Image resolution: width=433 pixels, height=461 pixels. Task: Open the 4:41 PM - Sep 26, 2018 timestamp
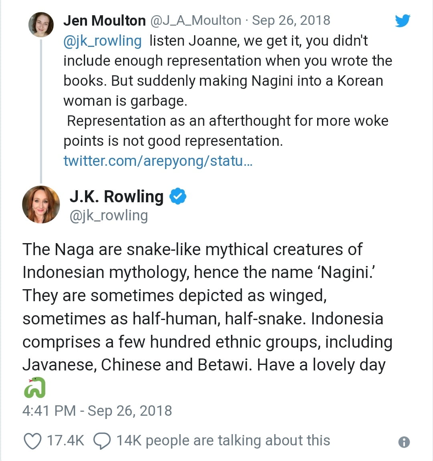pyautogui.click(x=97, y=411)
